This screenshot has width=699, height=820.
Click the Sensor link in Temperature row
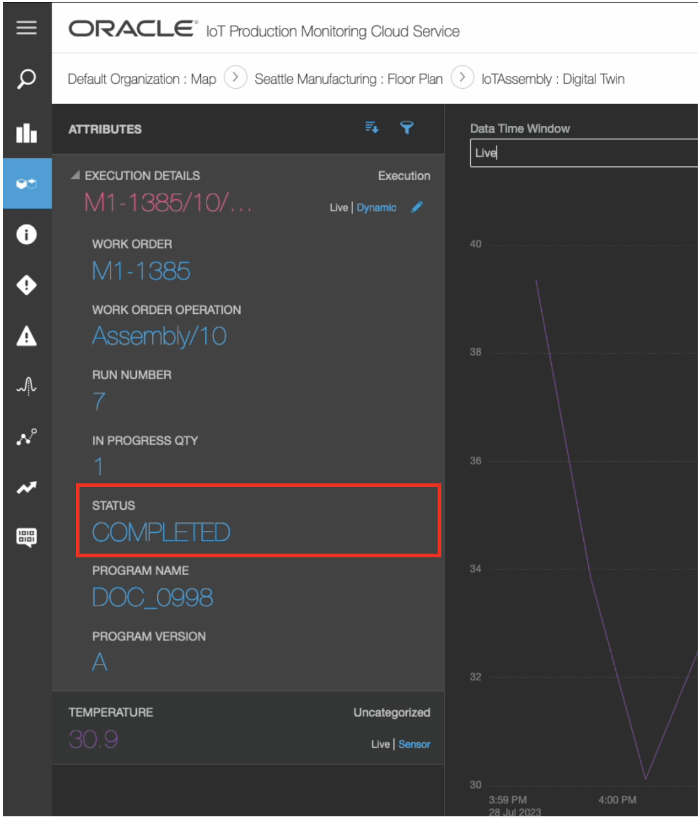click(414, 744)
